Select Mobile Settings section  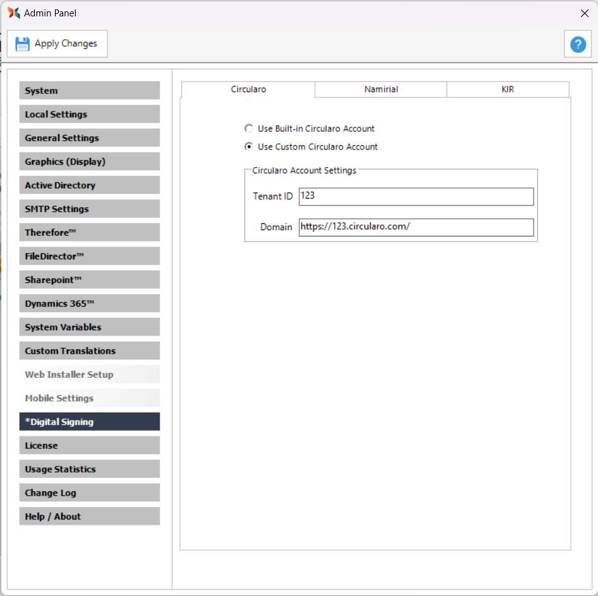[x=90, y=398]
